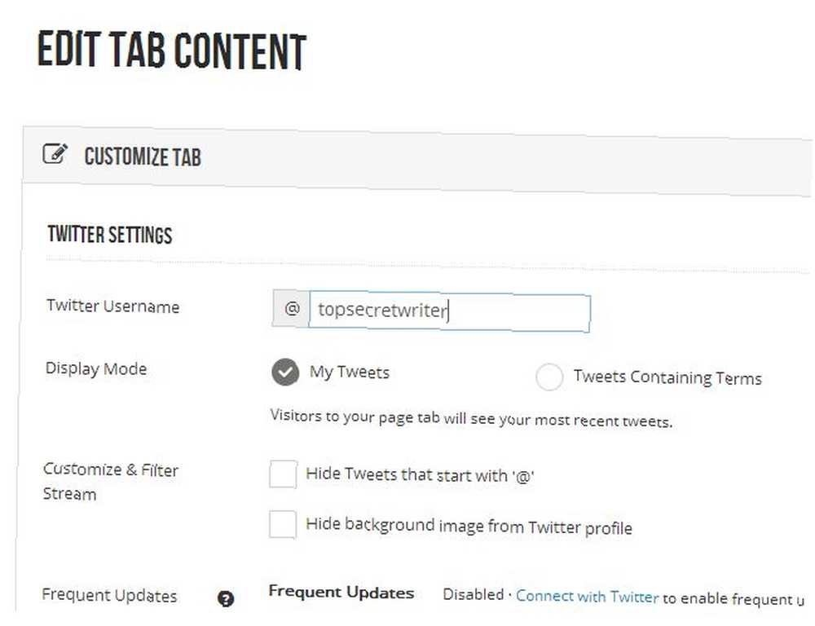Click the Edit Tab Content title
The width and height of the screenshot is (815, 626).
click(x=172, y=50)
